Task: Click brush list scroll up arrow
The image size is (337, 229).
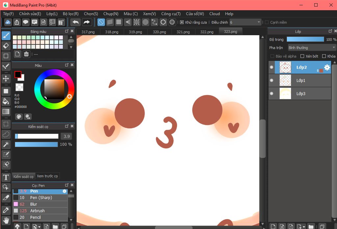Action: [x=71, y=191]
